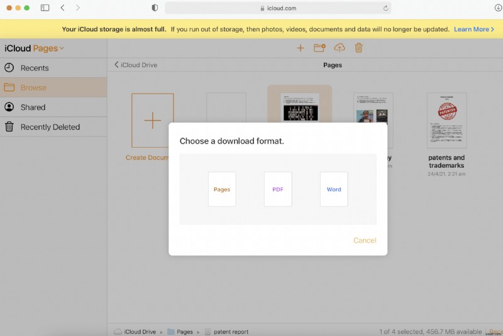The image size is (503, 336).
Task: Click the new folder icon in toolbar
Action: coord(319,48)
